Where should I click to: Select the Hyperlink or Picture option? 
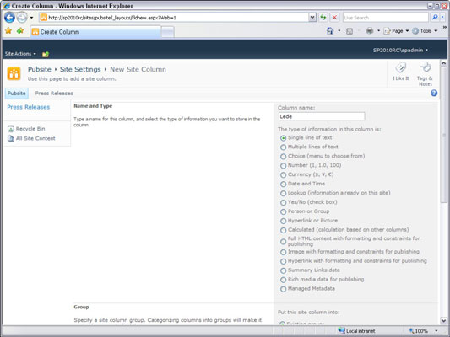(x=284, y=221)
